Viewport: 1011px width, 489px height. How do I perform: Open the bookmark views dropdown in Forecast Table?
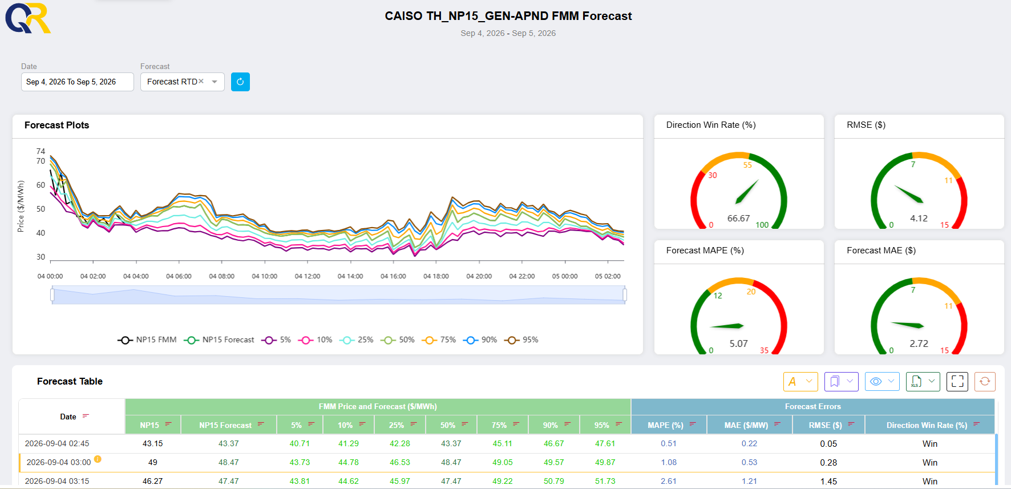(x=842, y=382)
